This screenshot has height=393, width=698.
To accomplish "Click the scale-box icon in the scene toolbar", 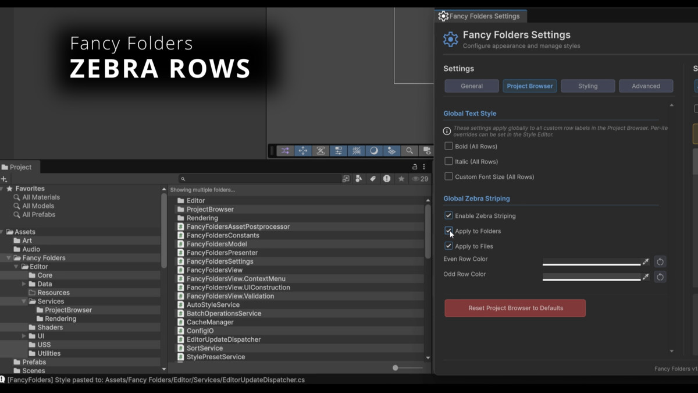I will pos(320,151).
